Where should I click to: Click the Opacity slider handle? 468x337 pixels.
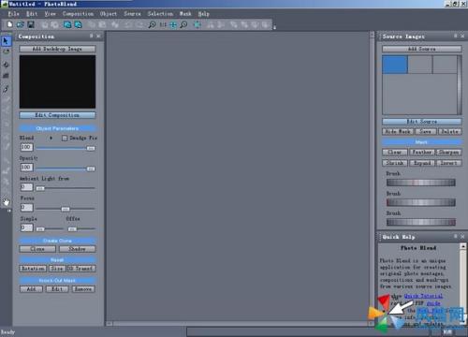(x=91, y=168)
